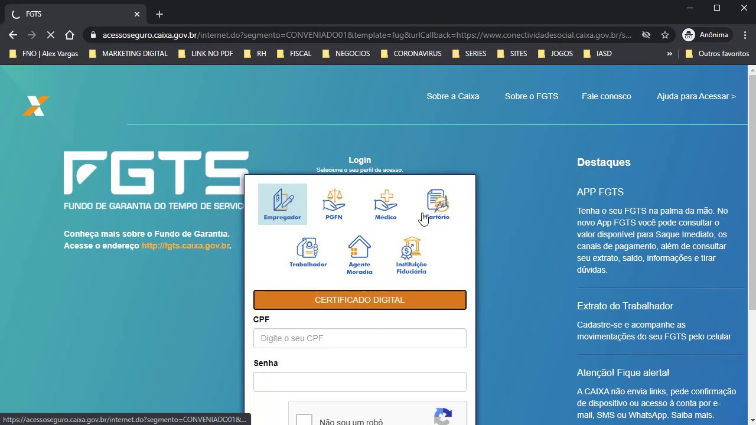Select the Médico profile icon
756x425 pixels.
(385, 204)
